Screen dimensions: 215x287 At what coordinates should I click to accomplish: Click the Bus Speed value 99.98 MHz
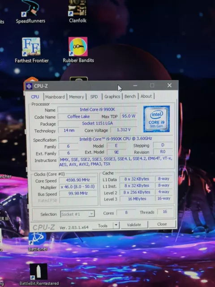click(78, 193)
